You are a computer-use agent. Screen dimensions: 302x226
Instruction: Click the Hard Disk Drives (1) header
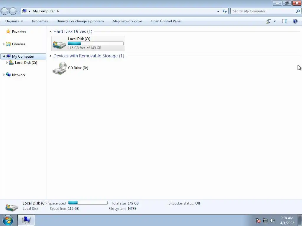click(73, 31)
